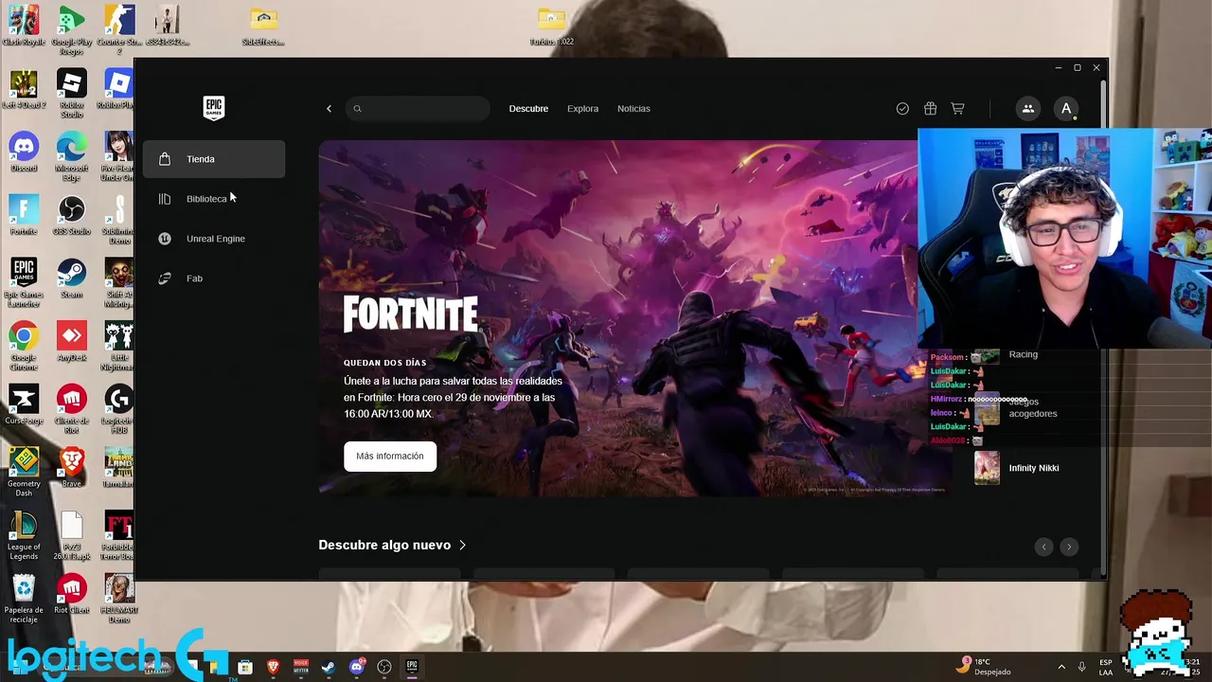Select Geometry Dash desktop icon
The height and width of the screenshot is (682, 1212).
click(x=24, y=472)
